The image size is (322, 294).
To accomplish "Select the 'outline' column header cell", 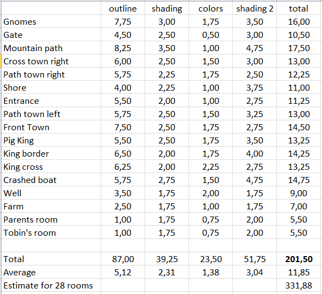I will pos(123,9).
